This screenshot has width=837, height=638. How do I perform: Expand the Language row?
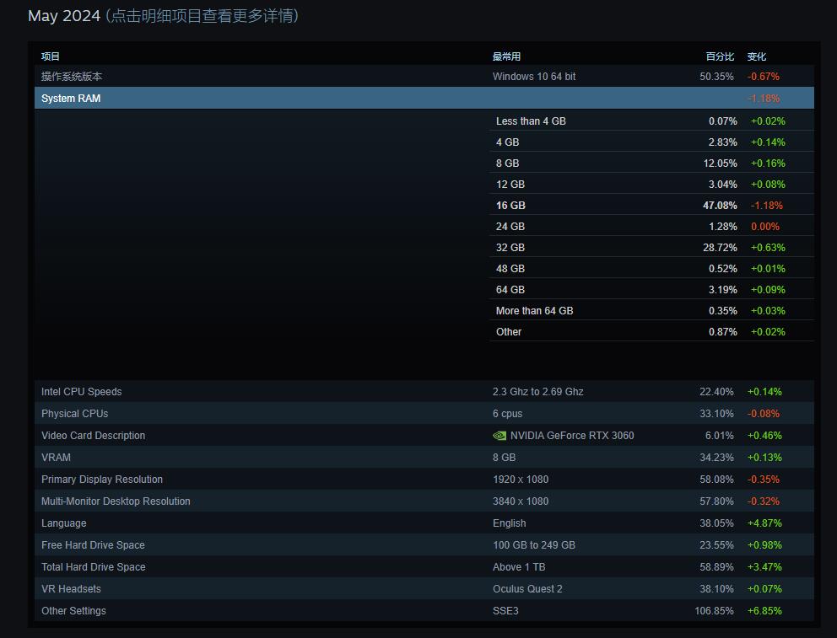click(63, 523)
